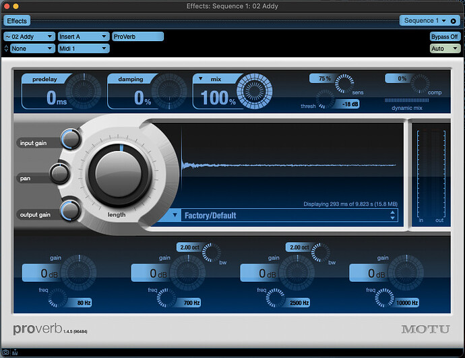Click the impulse response waveform display
Viewport: 465px width, 358px height.
(x=289, y=165)
